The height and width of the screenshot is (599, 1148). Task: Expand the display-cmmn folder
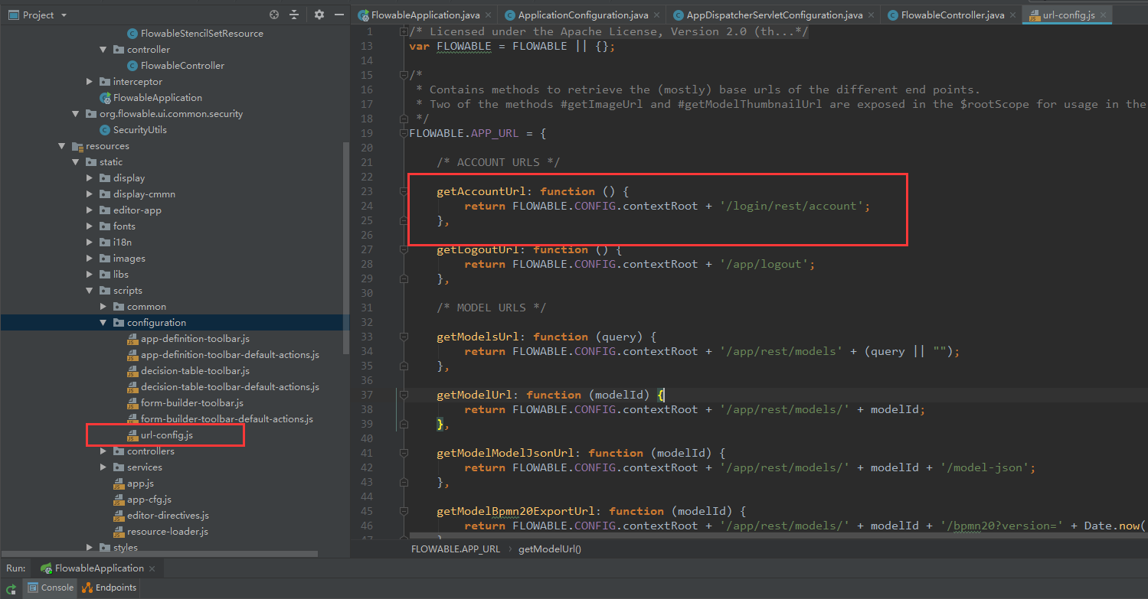(90, 194)
